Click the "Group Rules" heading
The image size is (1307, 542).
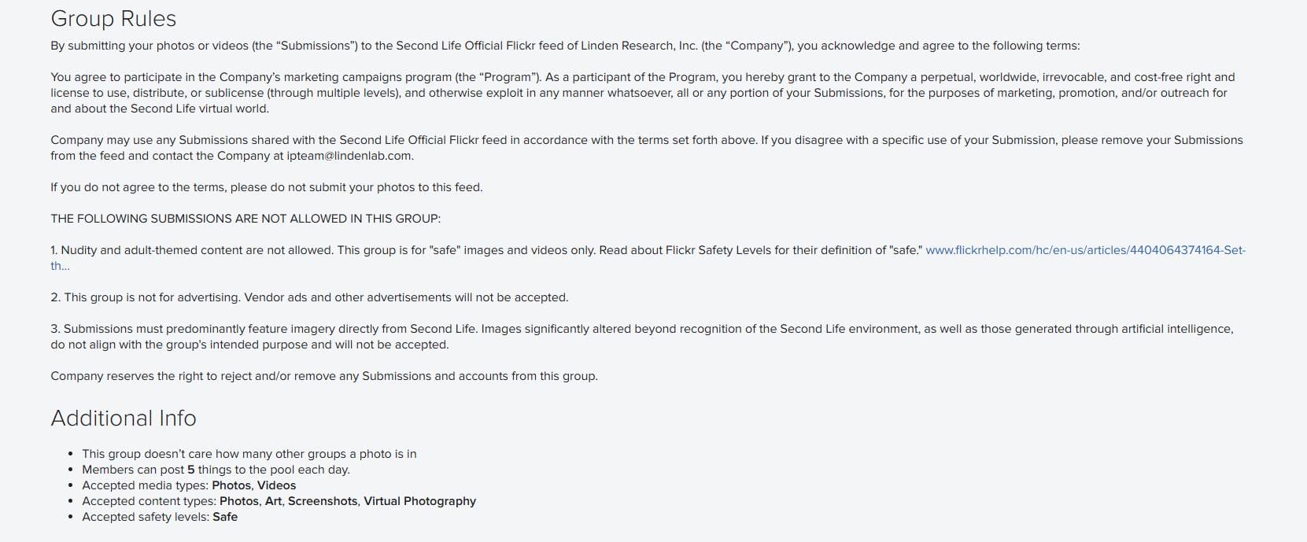click(113, 19)
